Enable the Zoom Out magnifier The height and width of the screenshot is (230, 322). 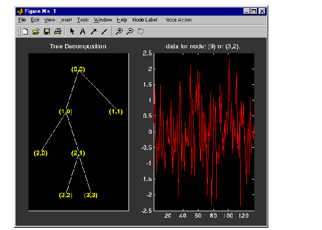(130, 31)
